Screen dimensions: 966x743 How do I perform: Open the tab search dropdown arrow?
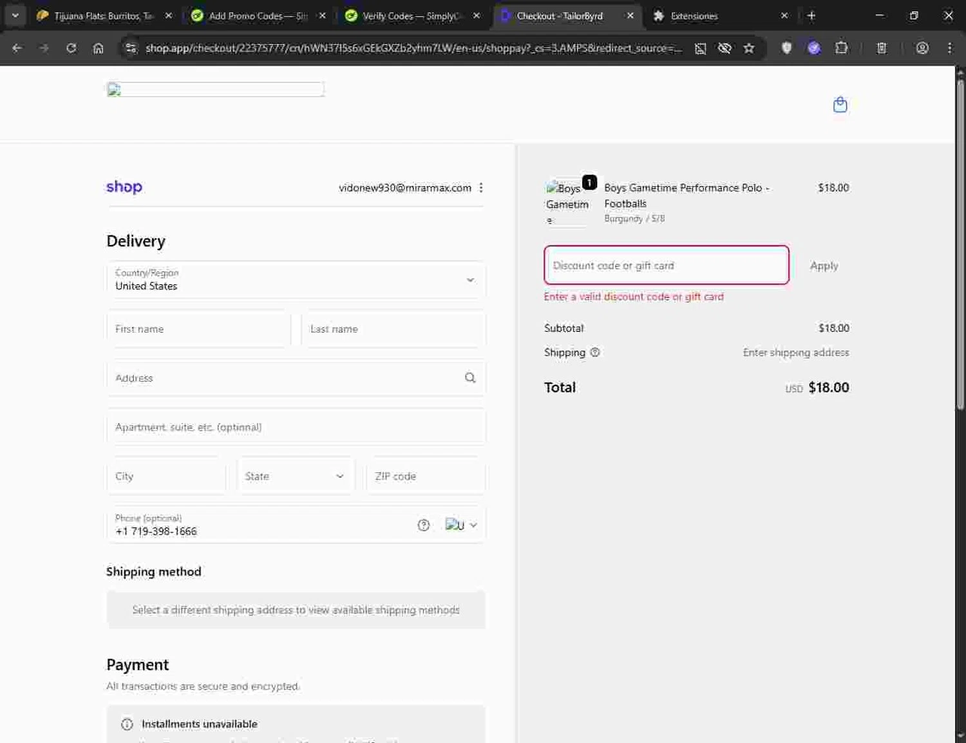pos(15,15)
